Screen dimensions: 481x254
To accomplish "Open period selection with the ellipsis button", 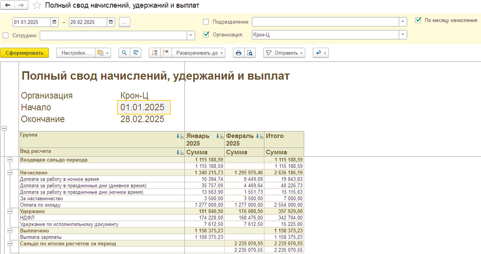I will click(124, 22).
